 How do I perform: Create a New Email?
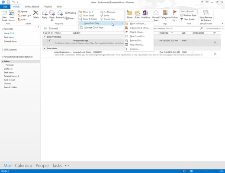coord(4,16)
